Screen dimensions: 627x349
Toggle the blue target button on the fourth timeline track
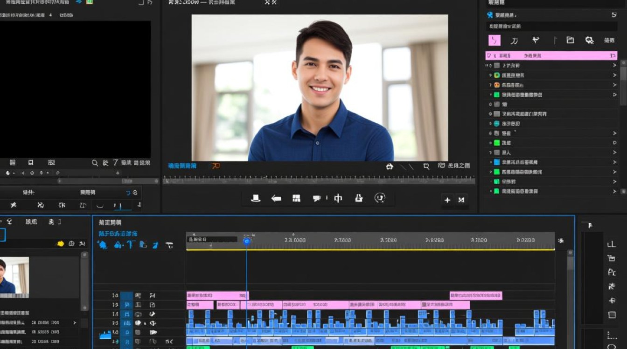(x=126, y=323)
